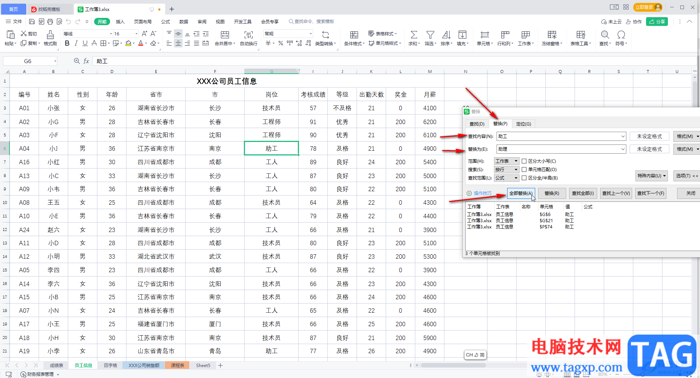Click the Format Painter (格式刷) icon
This screenshot has height=378, width=700.
[50, 35]
